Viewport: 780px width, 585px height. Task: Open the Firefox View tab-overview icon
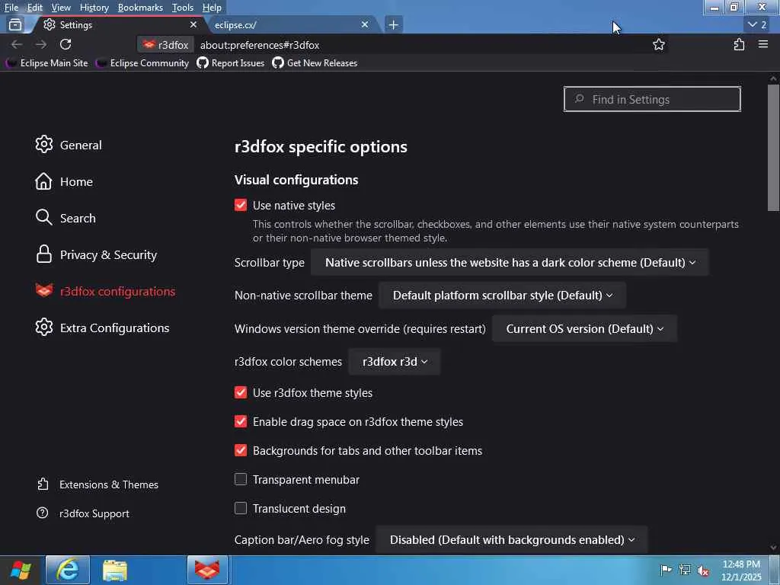[x=15, y=24]
